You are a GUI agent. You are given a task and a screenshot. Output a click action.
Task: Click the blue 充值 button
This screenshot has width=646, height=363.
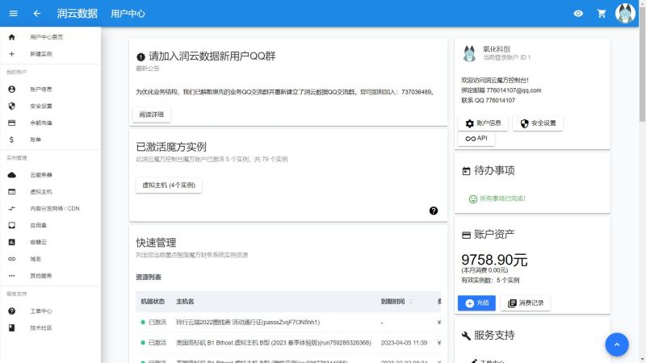(x=476, y=303)
